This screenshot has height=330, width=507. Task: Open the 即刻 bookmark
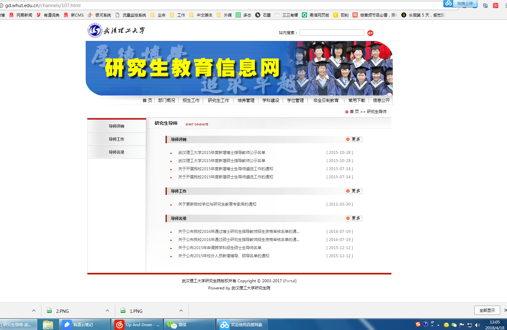click(x=341, y=15)
